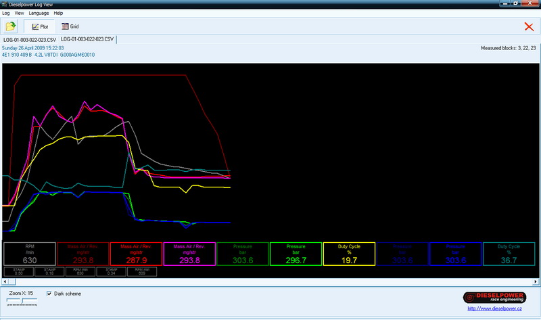Toggle the gray RPM 630 channel box

[30, 254]
